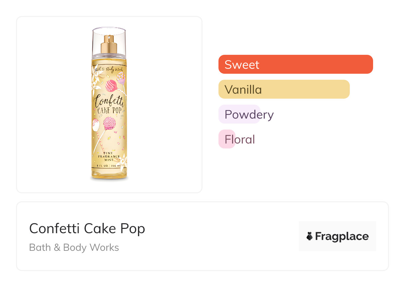Select the Sweet accord bar
Screen dimensions: 405x287
pyautogui.click(x=296, y=64)
